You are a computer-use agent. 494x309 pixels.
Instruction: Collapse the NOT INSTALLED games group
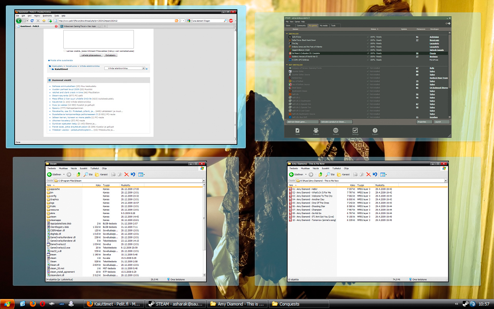click(287, 65)
